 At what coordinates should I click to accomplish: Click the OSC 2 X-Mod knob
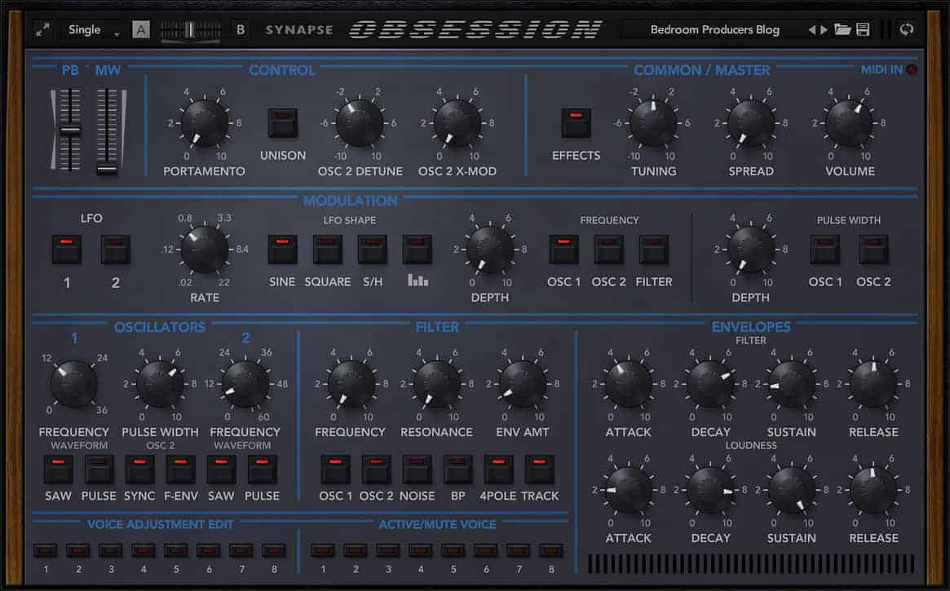point(457,123)
